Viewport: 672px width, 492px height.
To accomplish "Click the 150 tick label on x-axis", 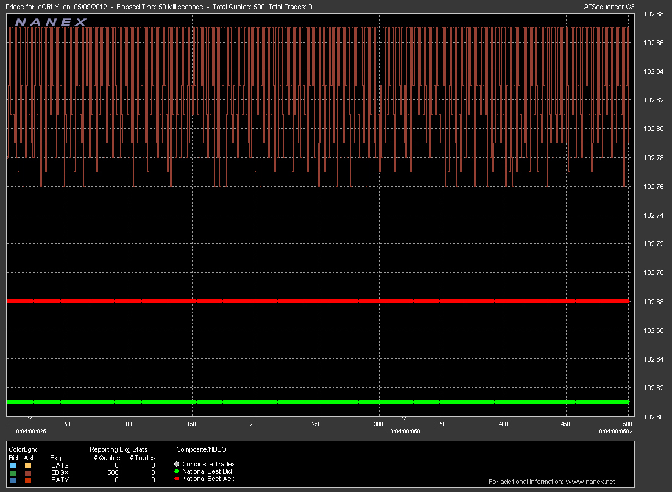I will click(191, 424).
